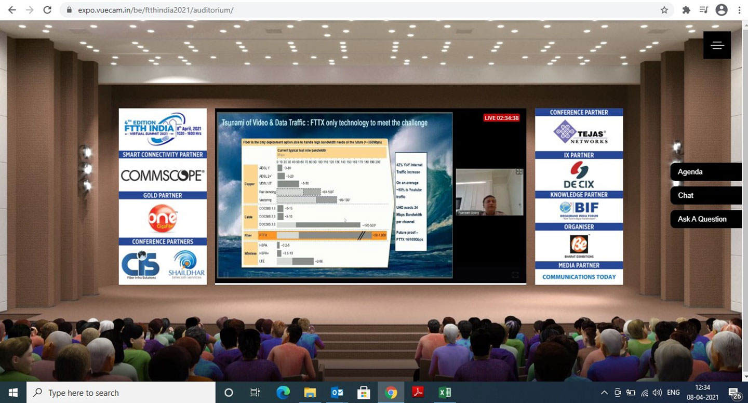Click the Tejas Networks partner logo
Image resolution: width=748 pixels, height=403 pixels.
click(x=579, y=132)
